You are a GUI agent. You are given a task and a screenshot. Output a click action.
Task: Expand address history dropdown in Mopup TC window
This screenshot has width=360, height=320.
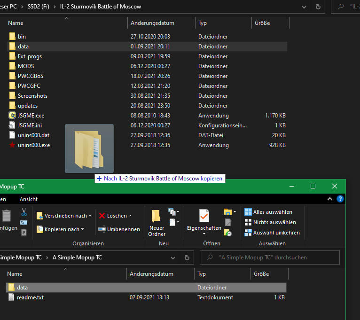click(173, 258)
